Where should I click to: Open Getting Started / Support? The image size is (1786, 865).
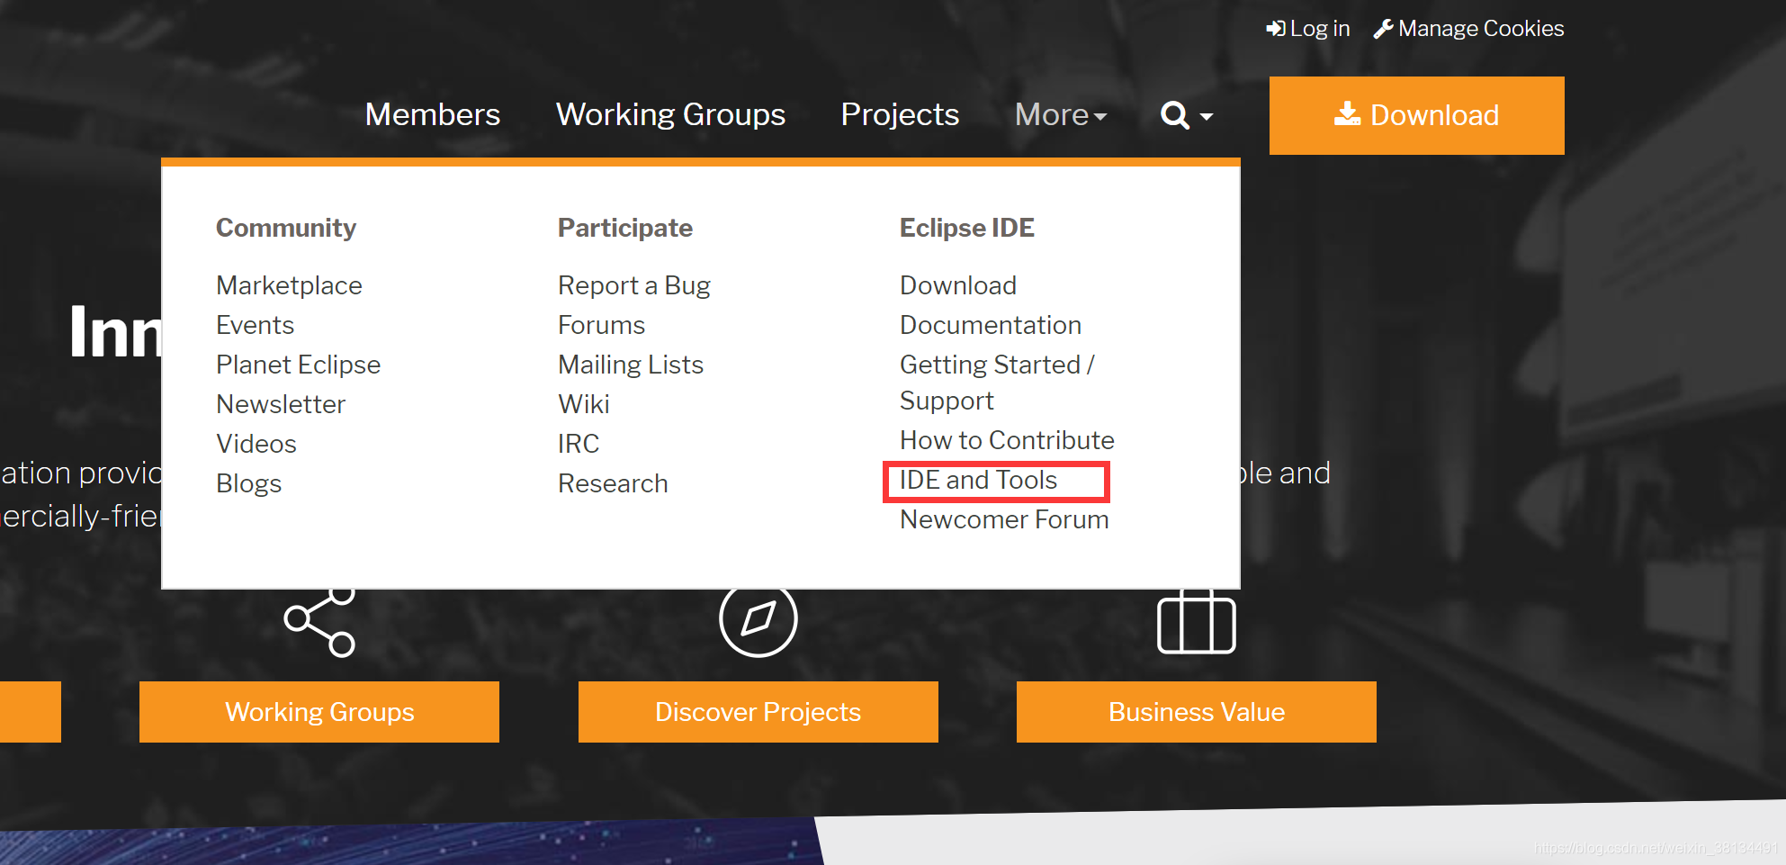coord(997,383)
